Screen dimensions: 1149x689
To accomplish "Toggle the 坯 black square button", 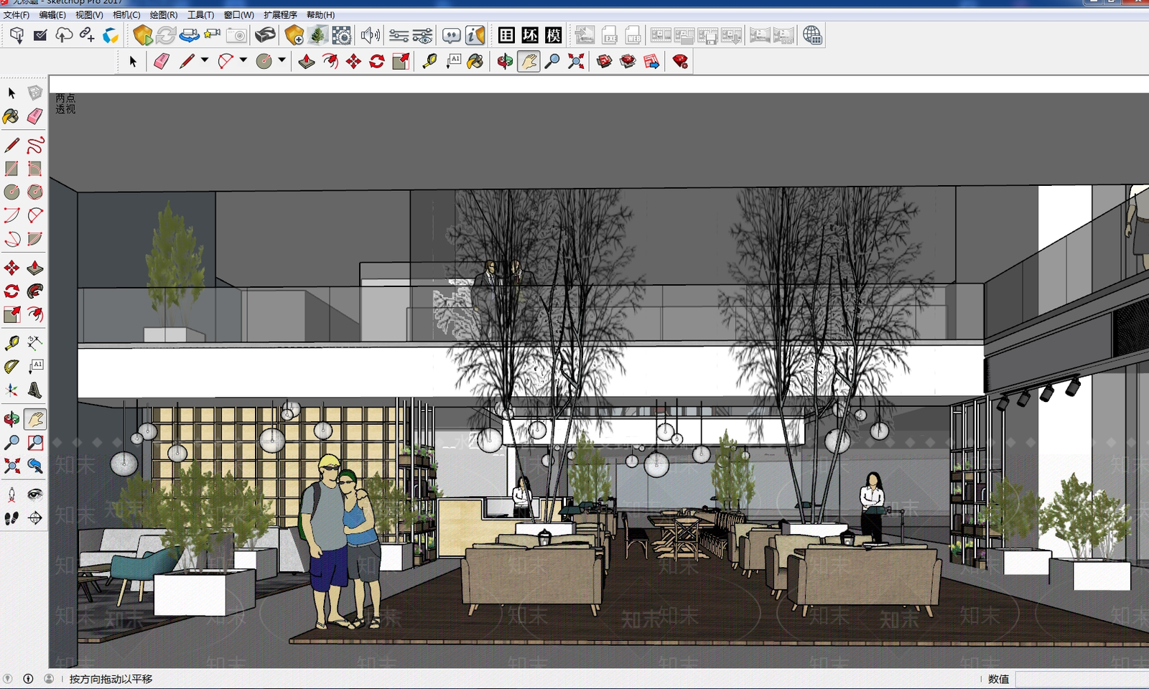I will coord(530,35).
